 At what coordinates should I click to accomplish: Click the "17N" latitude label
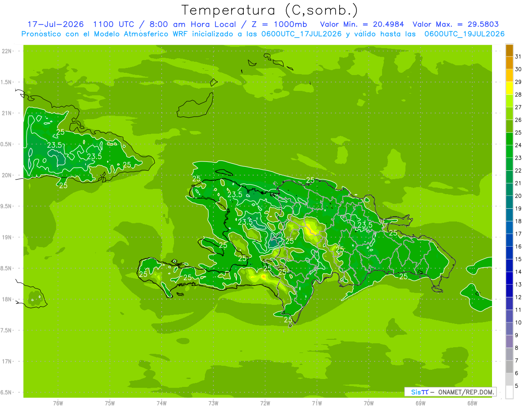[7, 361]
